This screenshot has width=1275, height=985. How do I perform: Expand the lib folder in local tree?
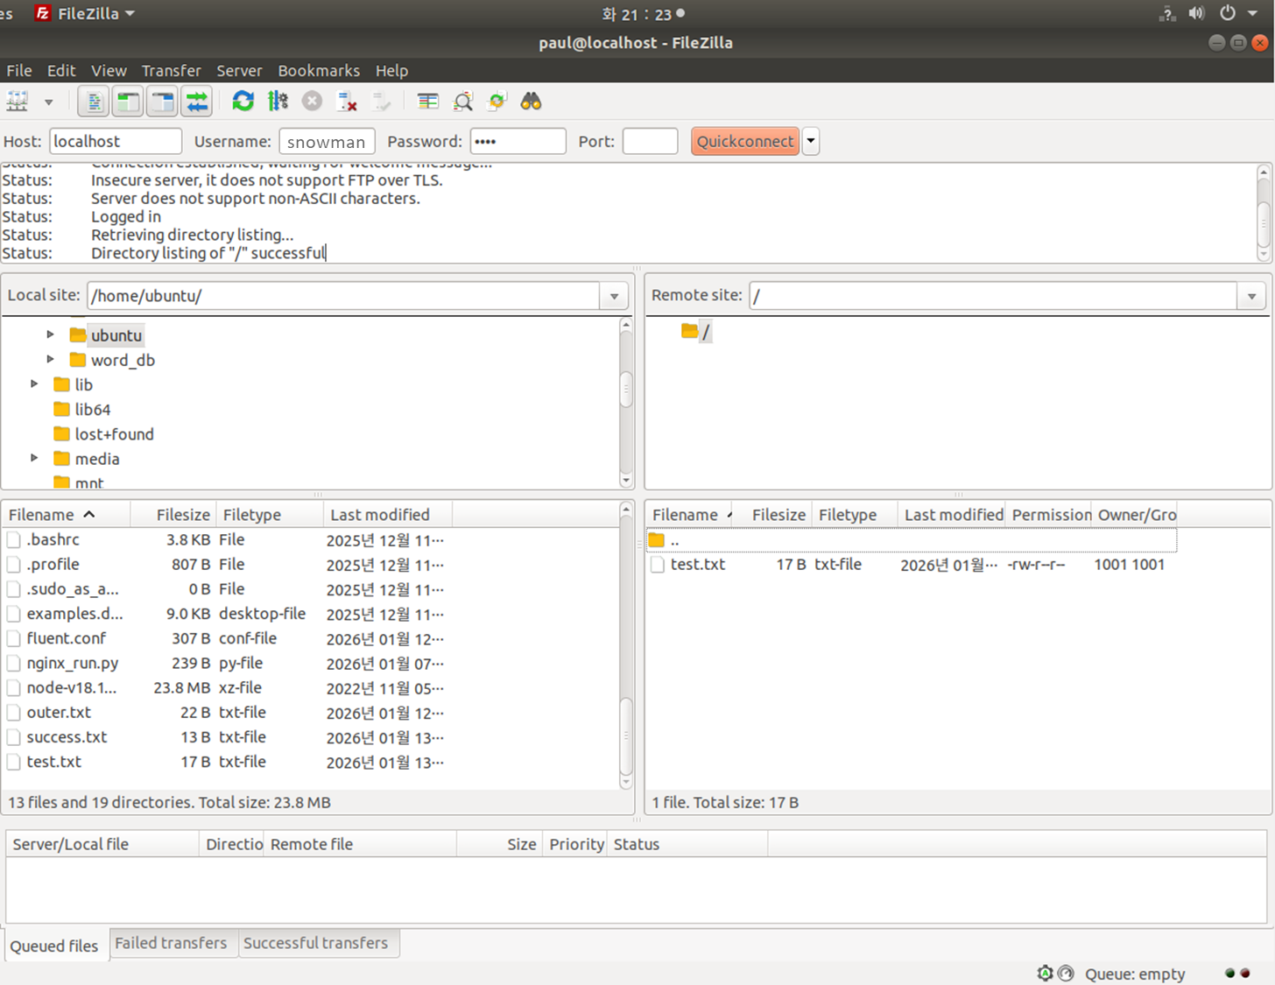(34, 383)
